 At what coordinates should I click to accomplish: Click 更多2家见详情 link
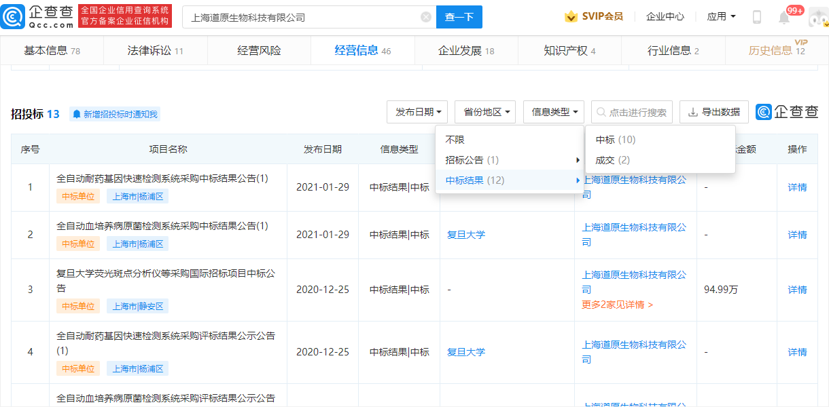(617, 305)
